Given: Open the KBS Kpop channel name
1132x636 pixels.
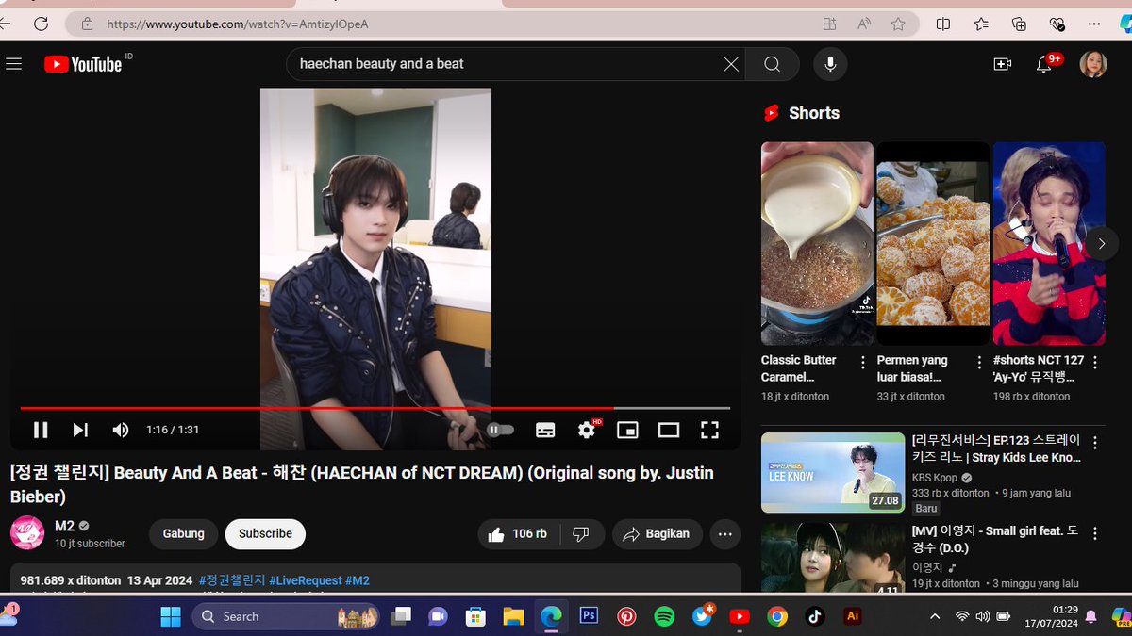Looking at the screenshot, I should (x=934, y=478).
